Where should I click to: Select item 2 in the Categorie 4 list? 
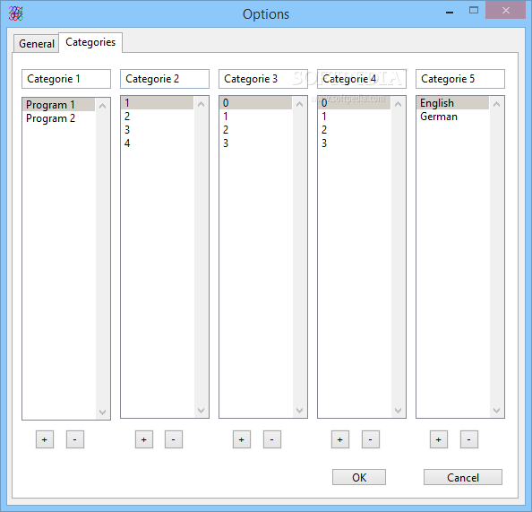click(x=354, y=130)
